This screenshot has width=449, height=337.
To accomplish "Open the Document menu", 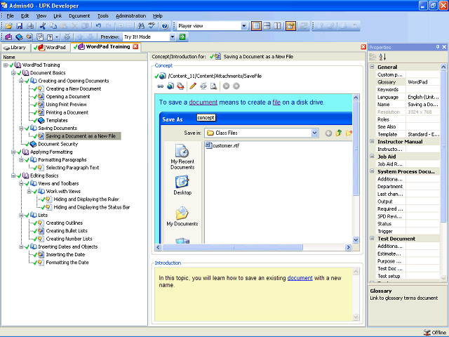I will [79, 15].
